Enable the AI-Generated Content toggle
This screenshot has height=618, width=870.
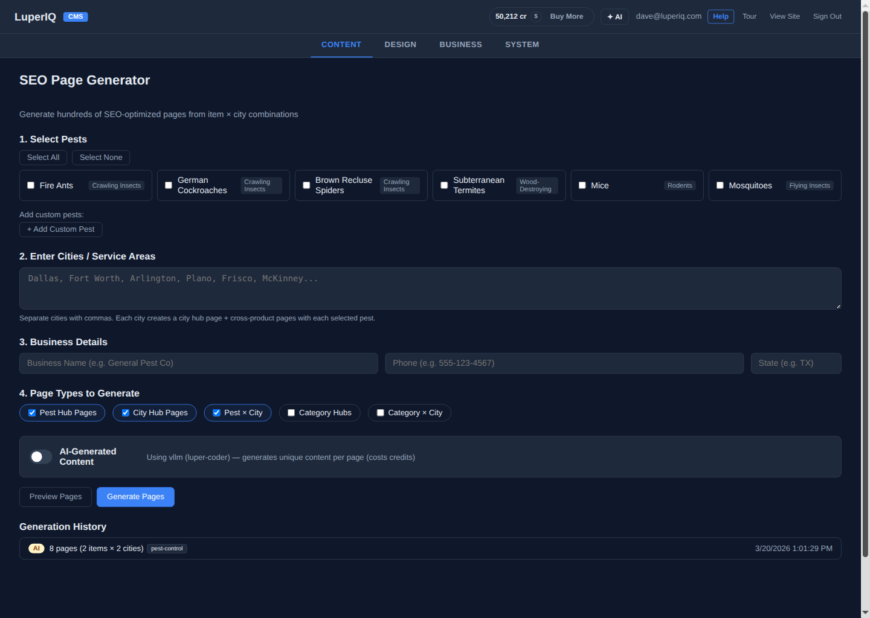40,457
